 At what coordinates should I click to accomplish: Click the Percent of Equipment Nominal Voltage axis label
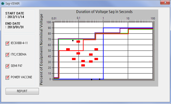pyautogui.click(x=41, y=49)
